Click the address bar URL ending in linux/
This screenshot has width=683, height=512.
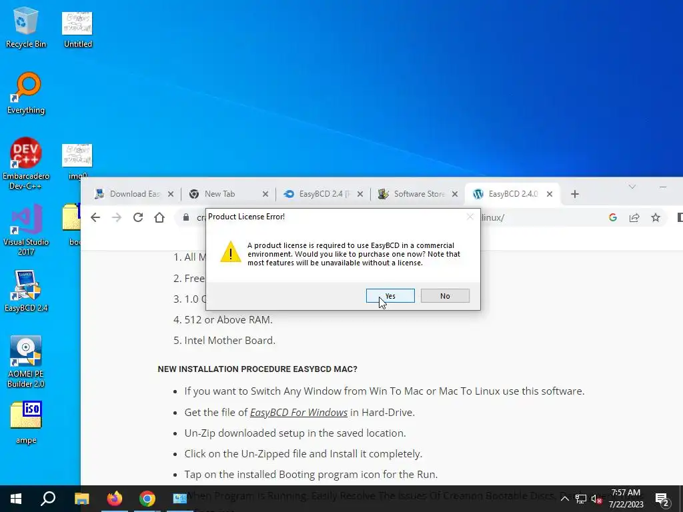[x=493, y=217]
